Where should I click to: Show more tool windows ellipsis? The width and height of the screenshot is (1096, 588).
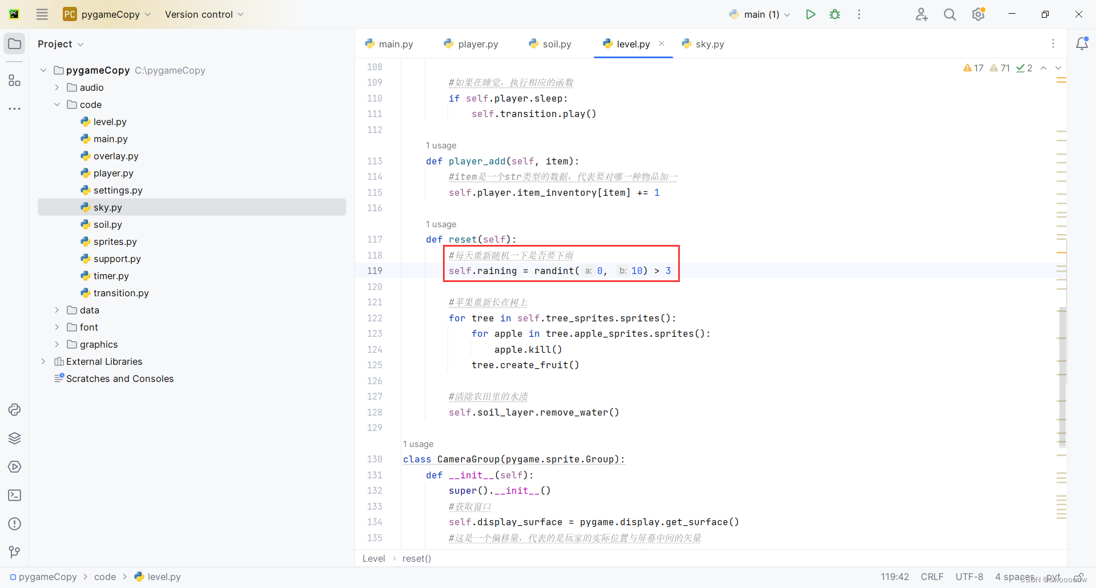15,108
